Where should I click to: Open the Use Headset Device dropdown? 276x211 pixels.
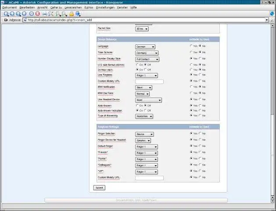pyautogui.click(x=149, y=100)
